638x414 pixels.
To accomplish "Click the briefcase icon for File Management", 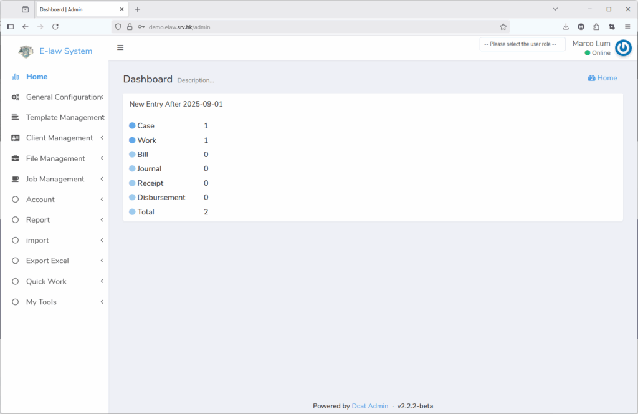I will (x=16, y=159).
